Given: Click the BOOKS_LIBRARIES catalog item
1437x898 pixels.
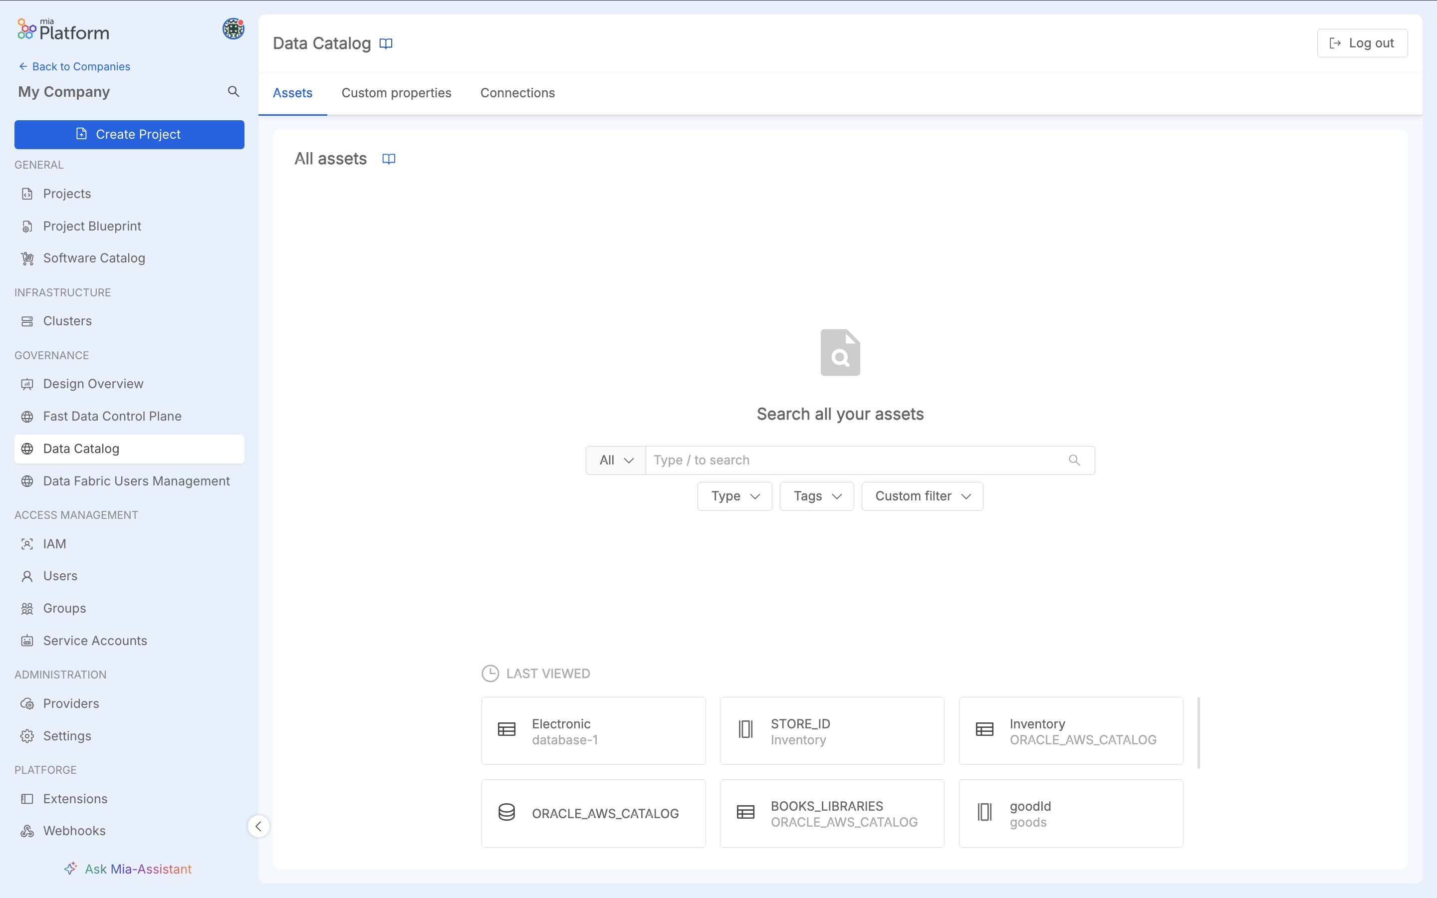Looking at the screenshot, I should (x=832, y=813).
